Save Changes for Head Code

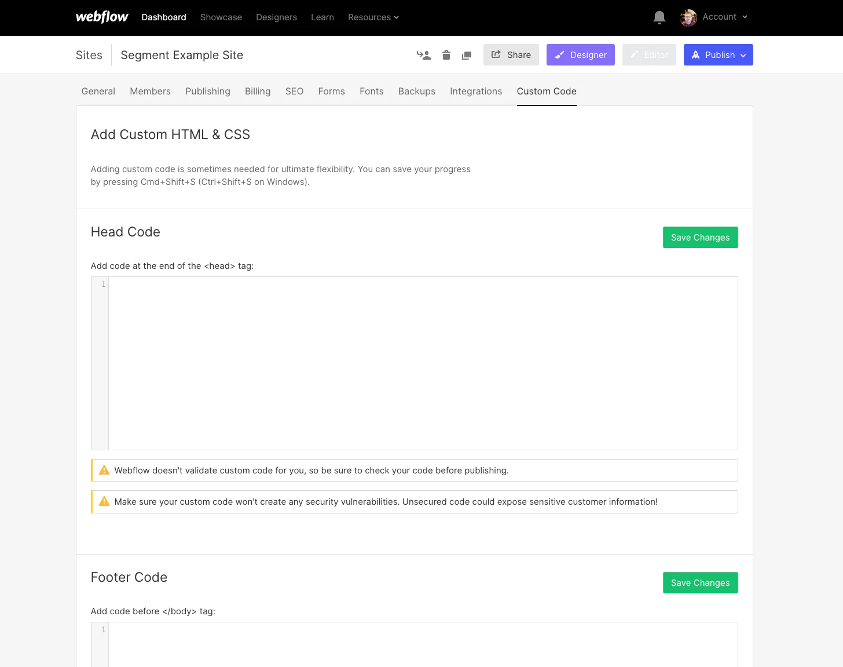700,238
